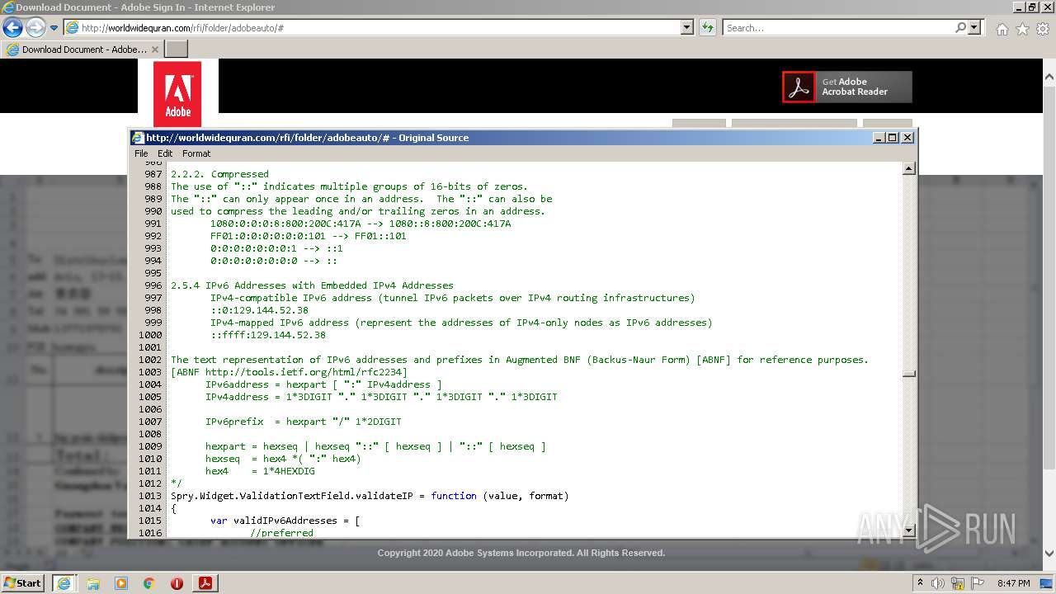Image resolution: width=1056 pixels, height=594 pixels.
Task: Click the volume speaker tray icon
Action: 938,583
